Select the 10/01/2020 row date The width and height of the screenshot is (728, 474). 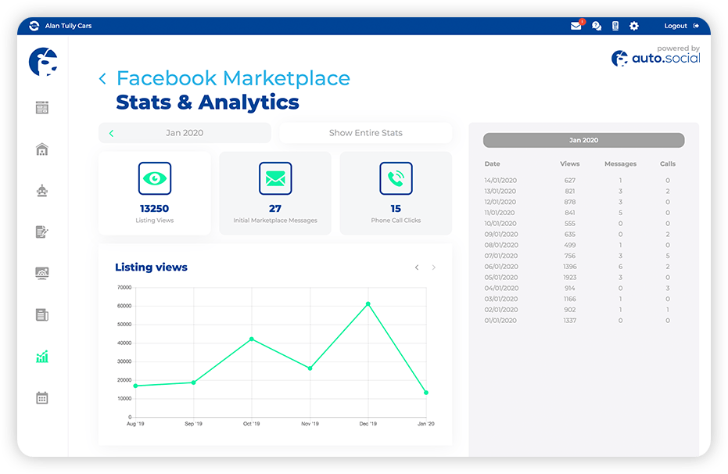pyautogui.click(x=500, y=223)
